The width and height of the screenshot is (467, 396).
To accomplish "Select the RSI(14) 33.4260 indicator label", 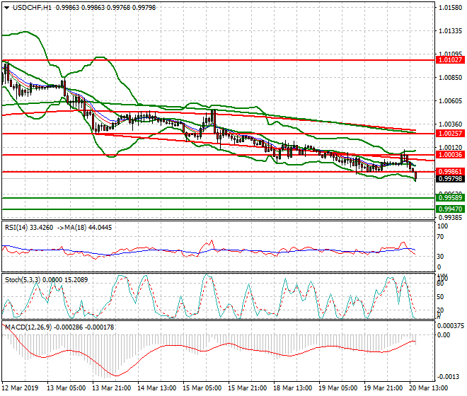I will pyautogui.click(x=29, y=228).
